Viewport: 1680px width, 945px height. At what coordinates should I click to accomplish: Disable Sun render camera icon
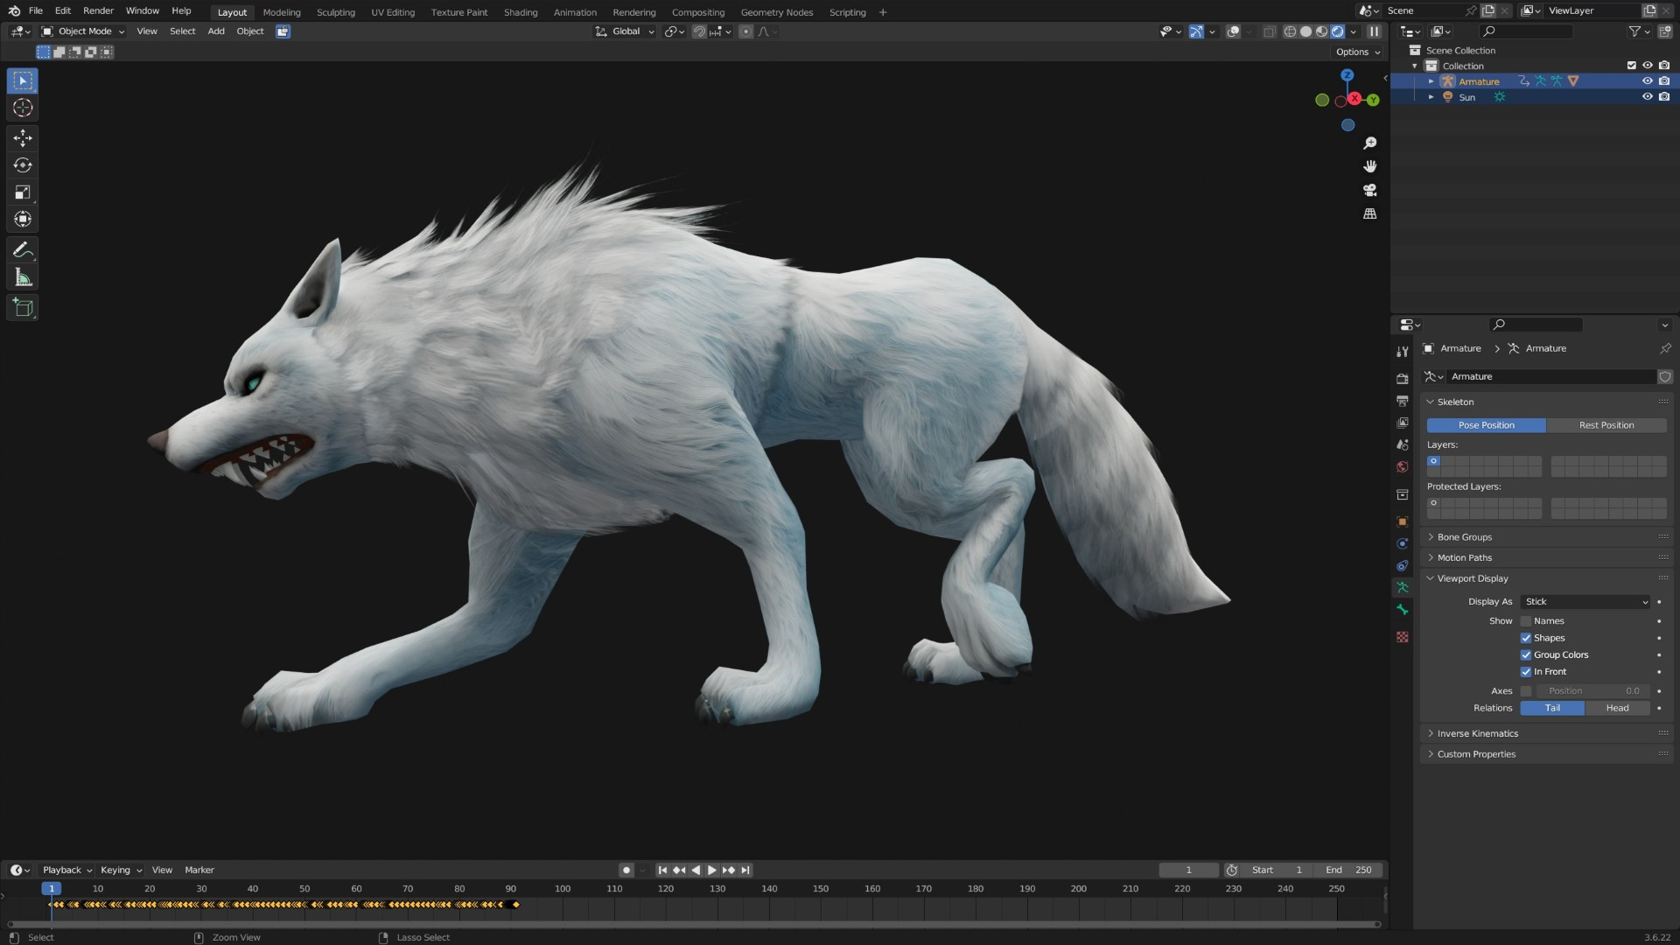coord(1664,97)
